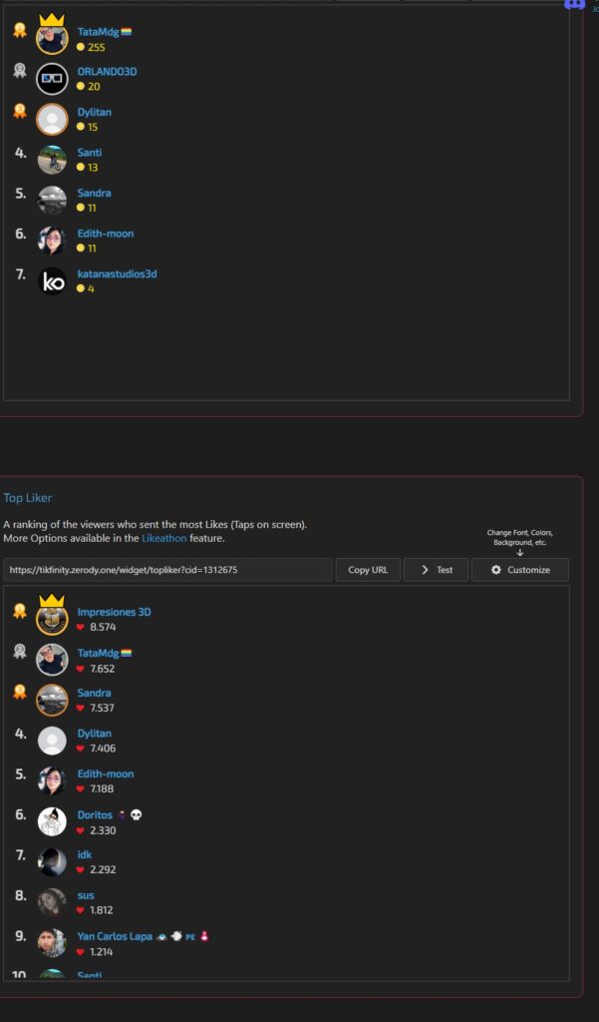Open the Likeathon feature link

click(x=164, y=538)
